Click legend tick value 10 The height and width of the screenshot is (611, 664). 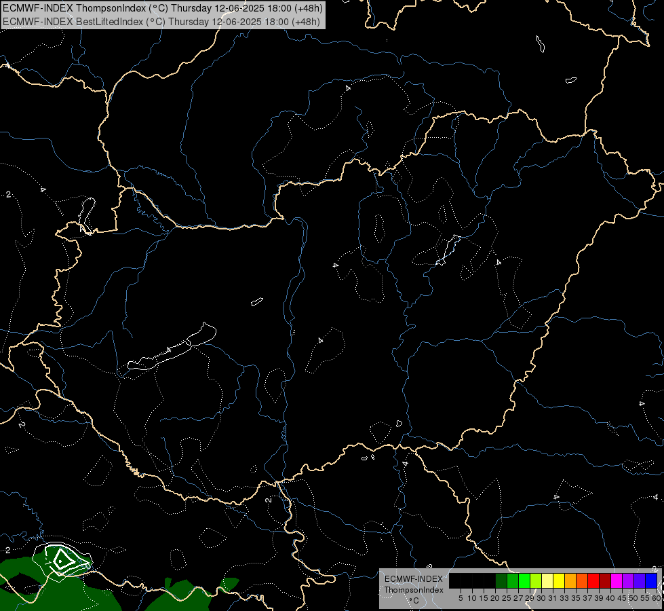(x=472, y=598)
